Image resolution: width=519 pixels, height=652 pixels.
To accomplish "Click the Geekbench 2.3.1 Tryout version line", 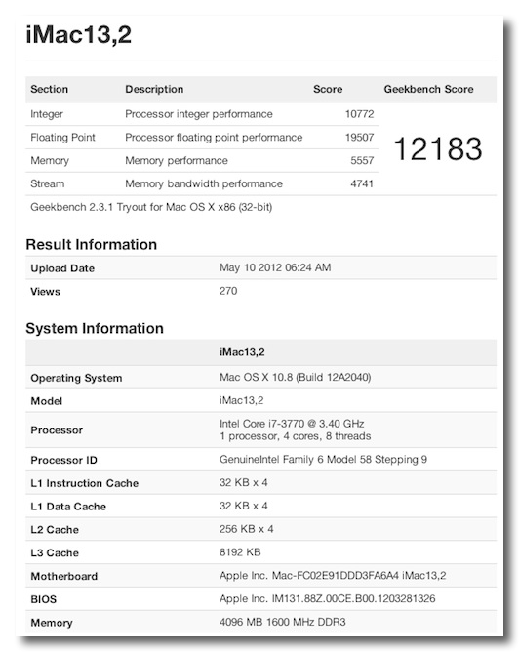I will point(151,208).
